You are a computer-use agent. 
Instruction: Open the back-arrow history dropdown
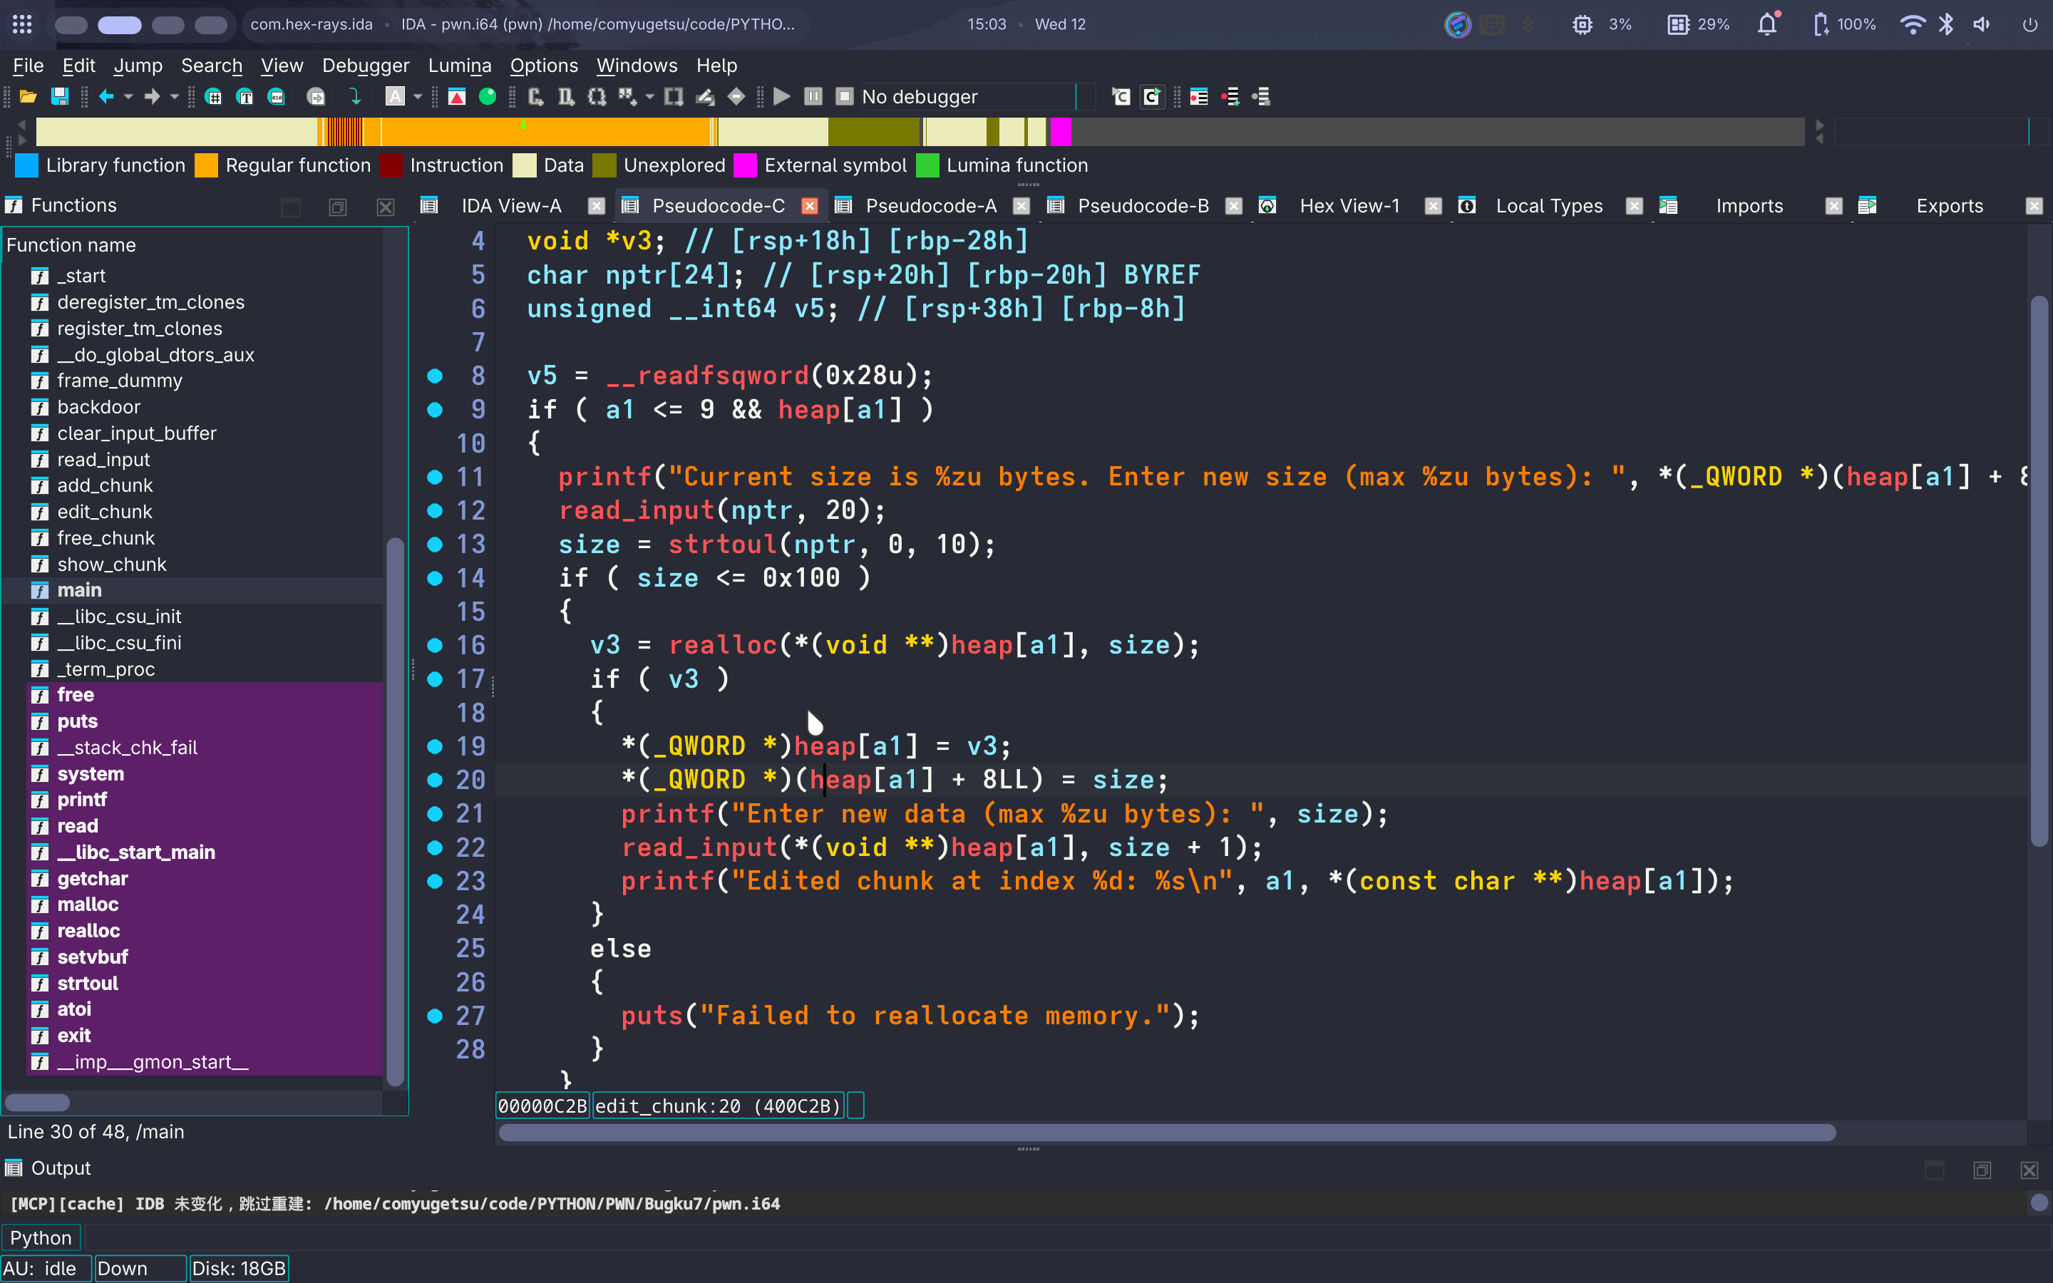pos(128,97)
